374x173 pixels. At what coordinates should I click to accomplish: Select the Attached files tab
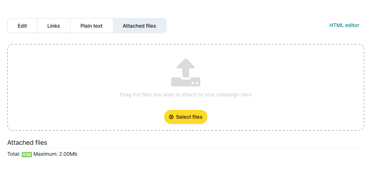point(139,26)
